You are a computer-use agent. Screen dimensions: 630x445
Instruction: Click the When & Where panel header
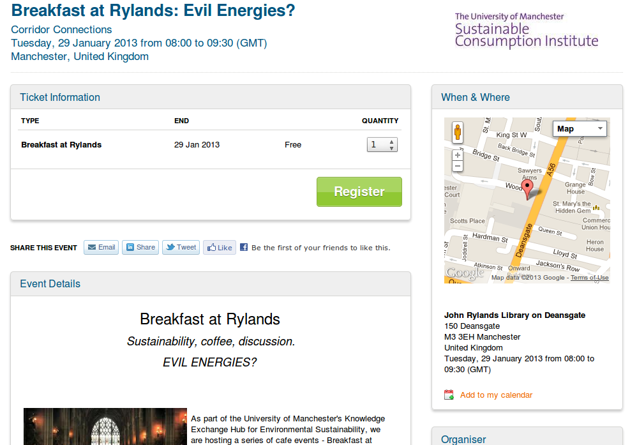[x=476, y=98]
